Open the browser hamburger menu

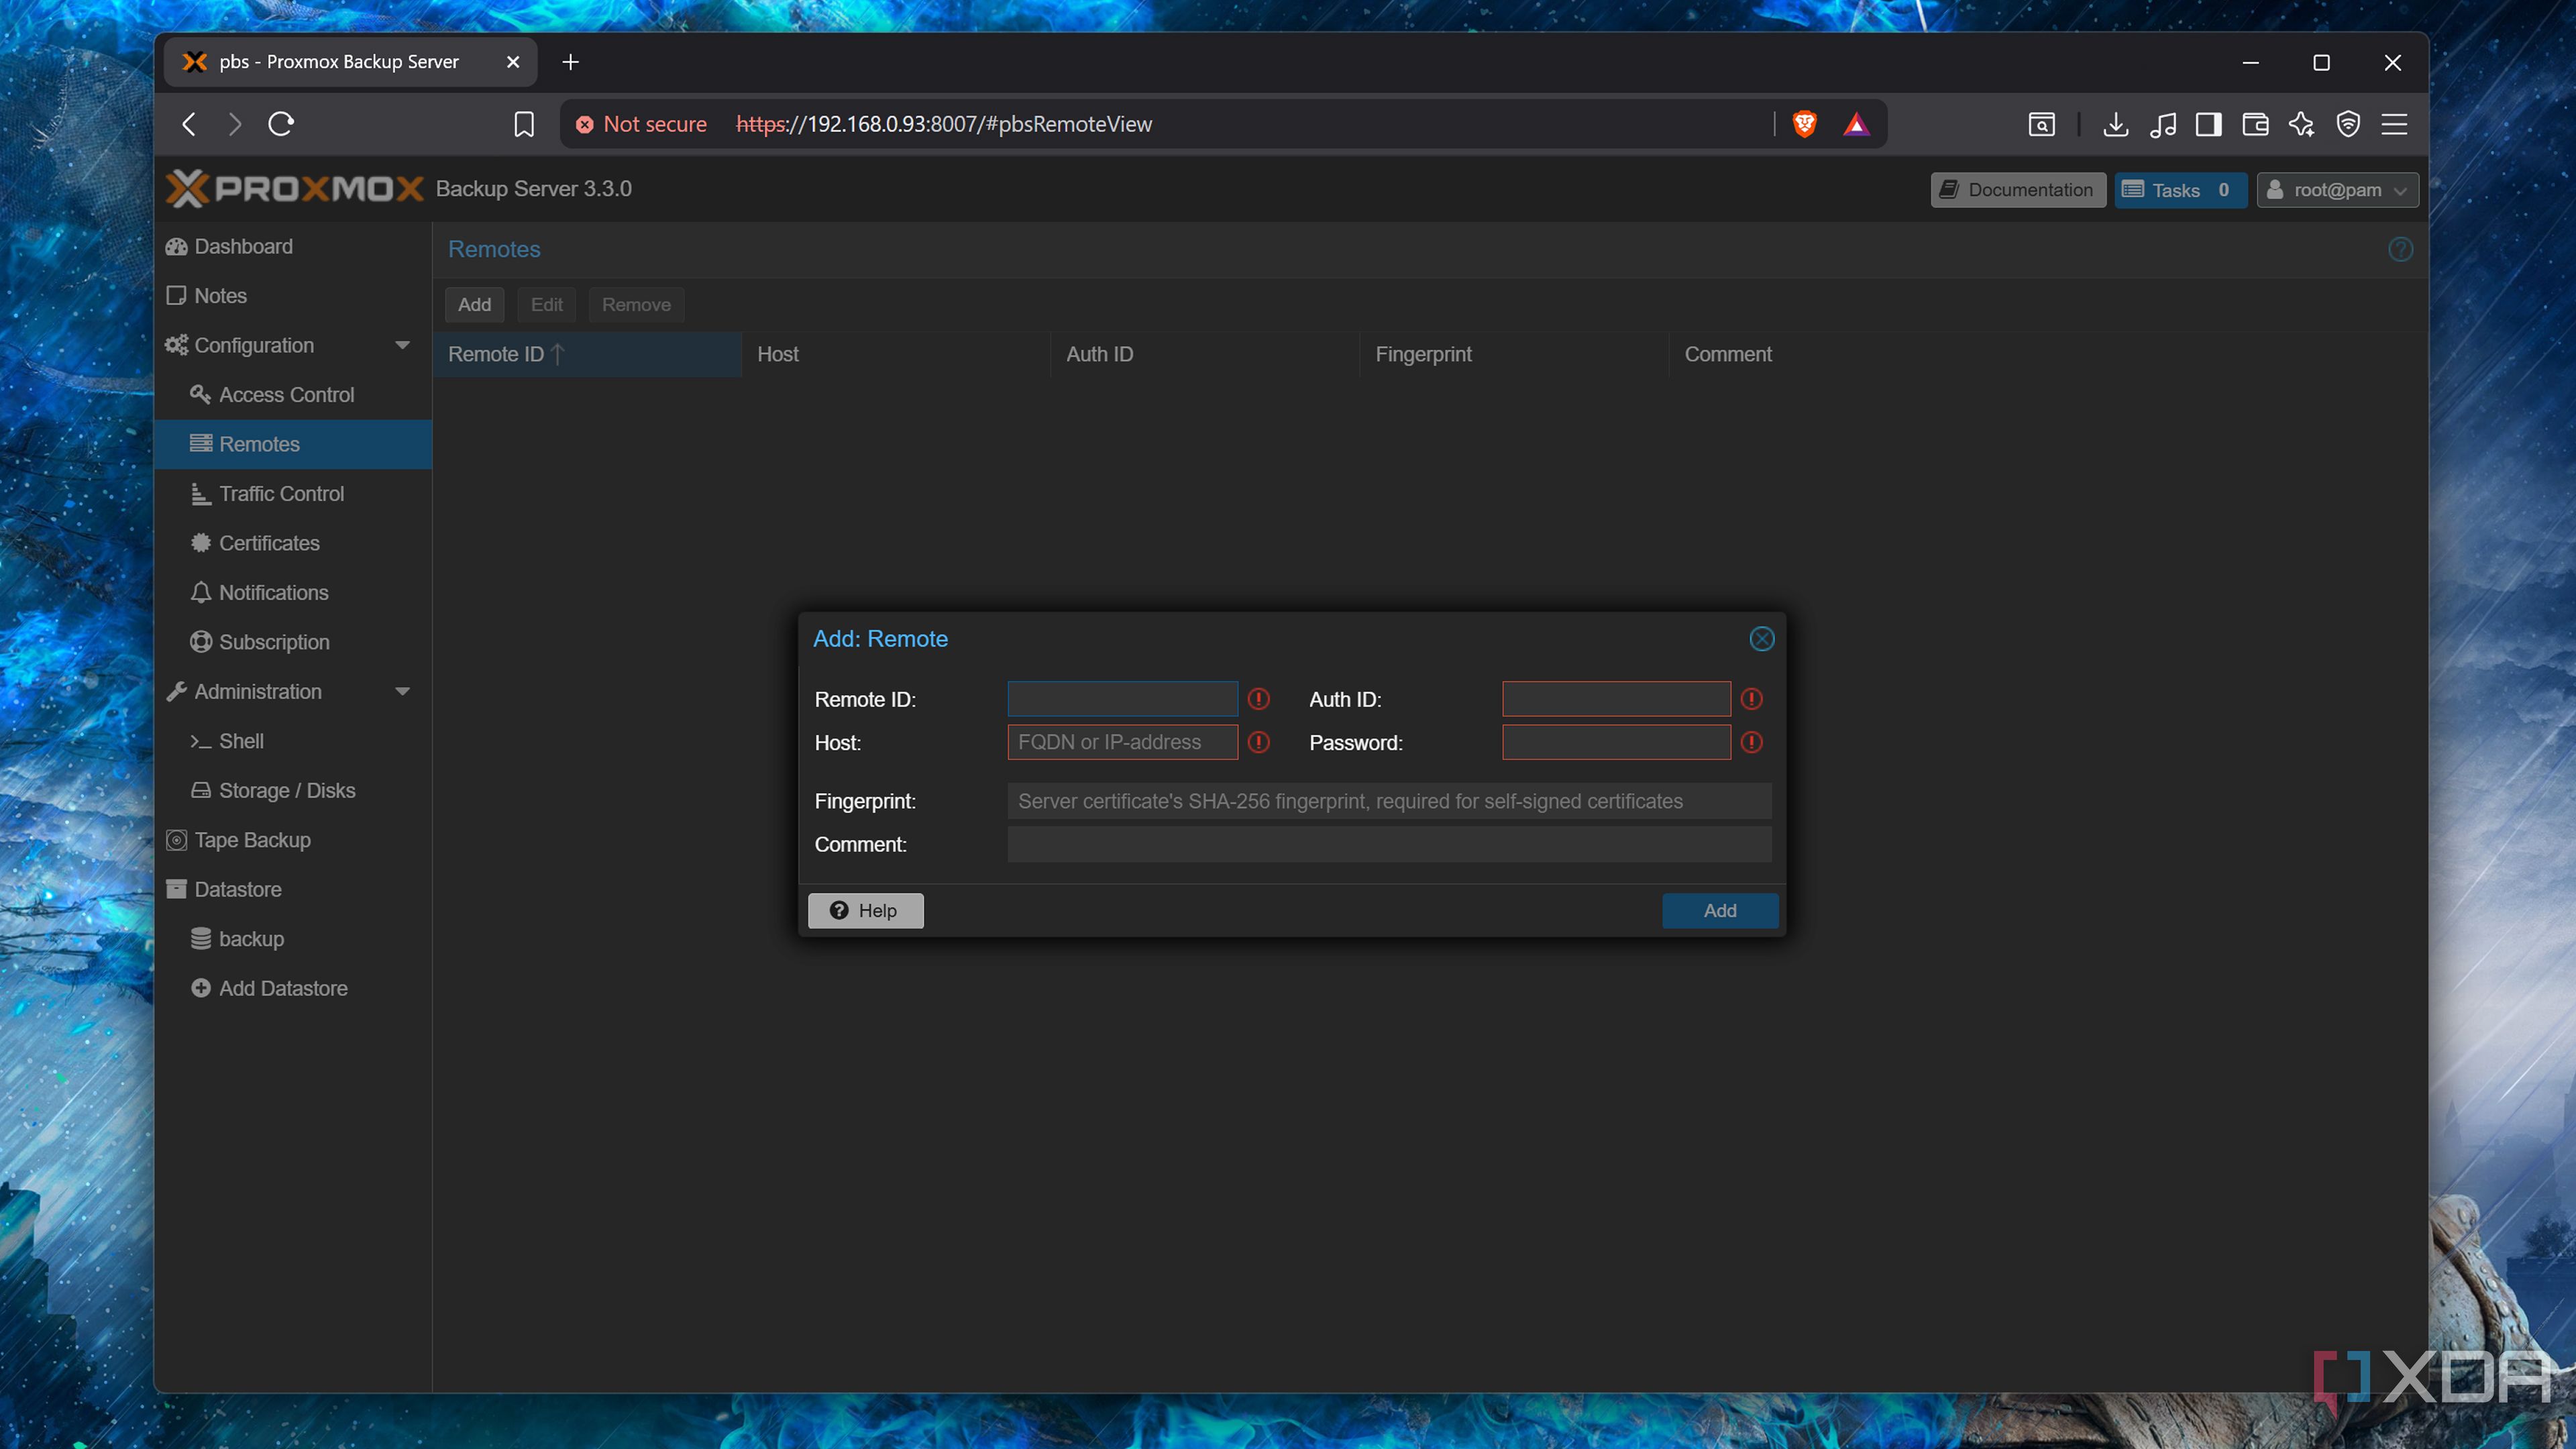2394,124
